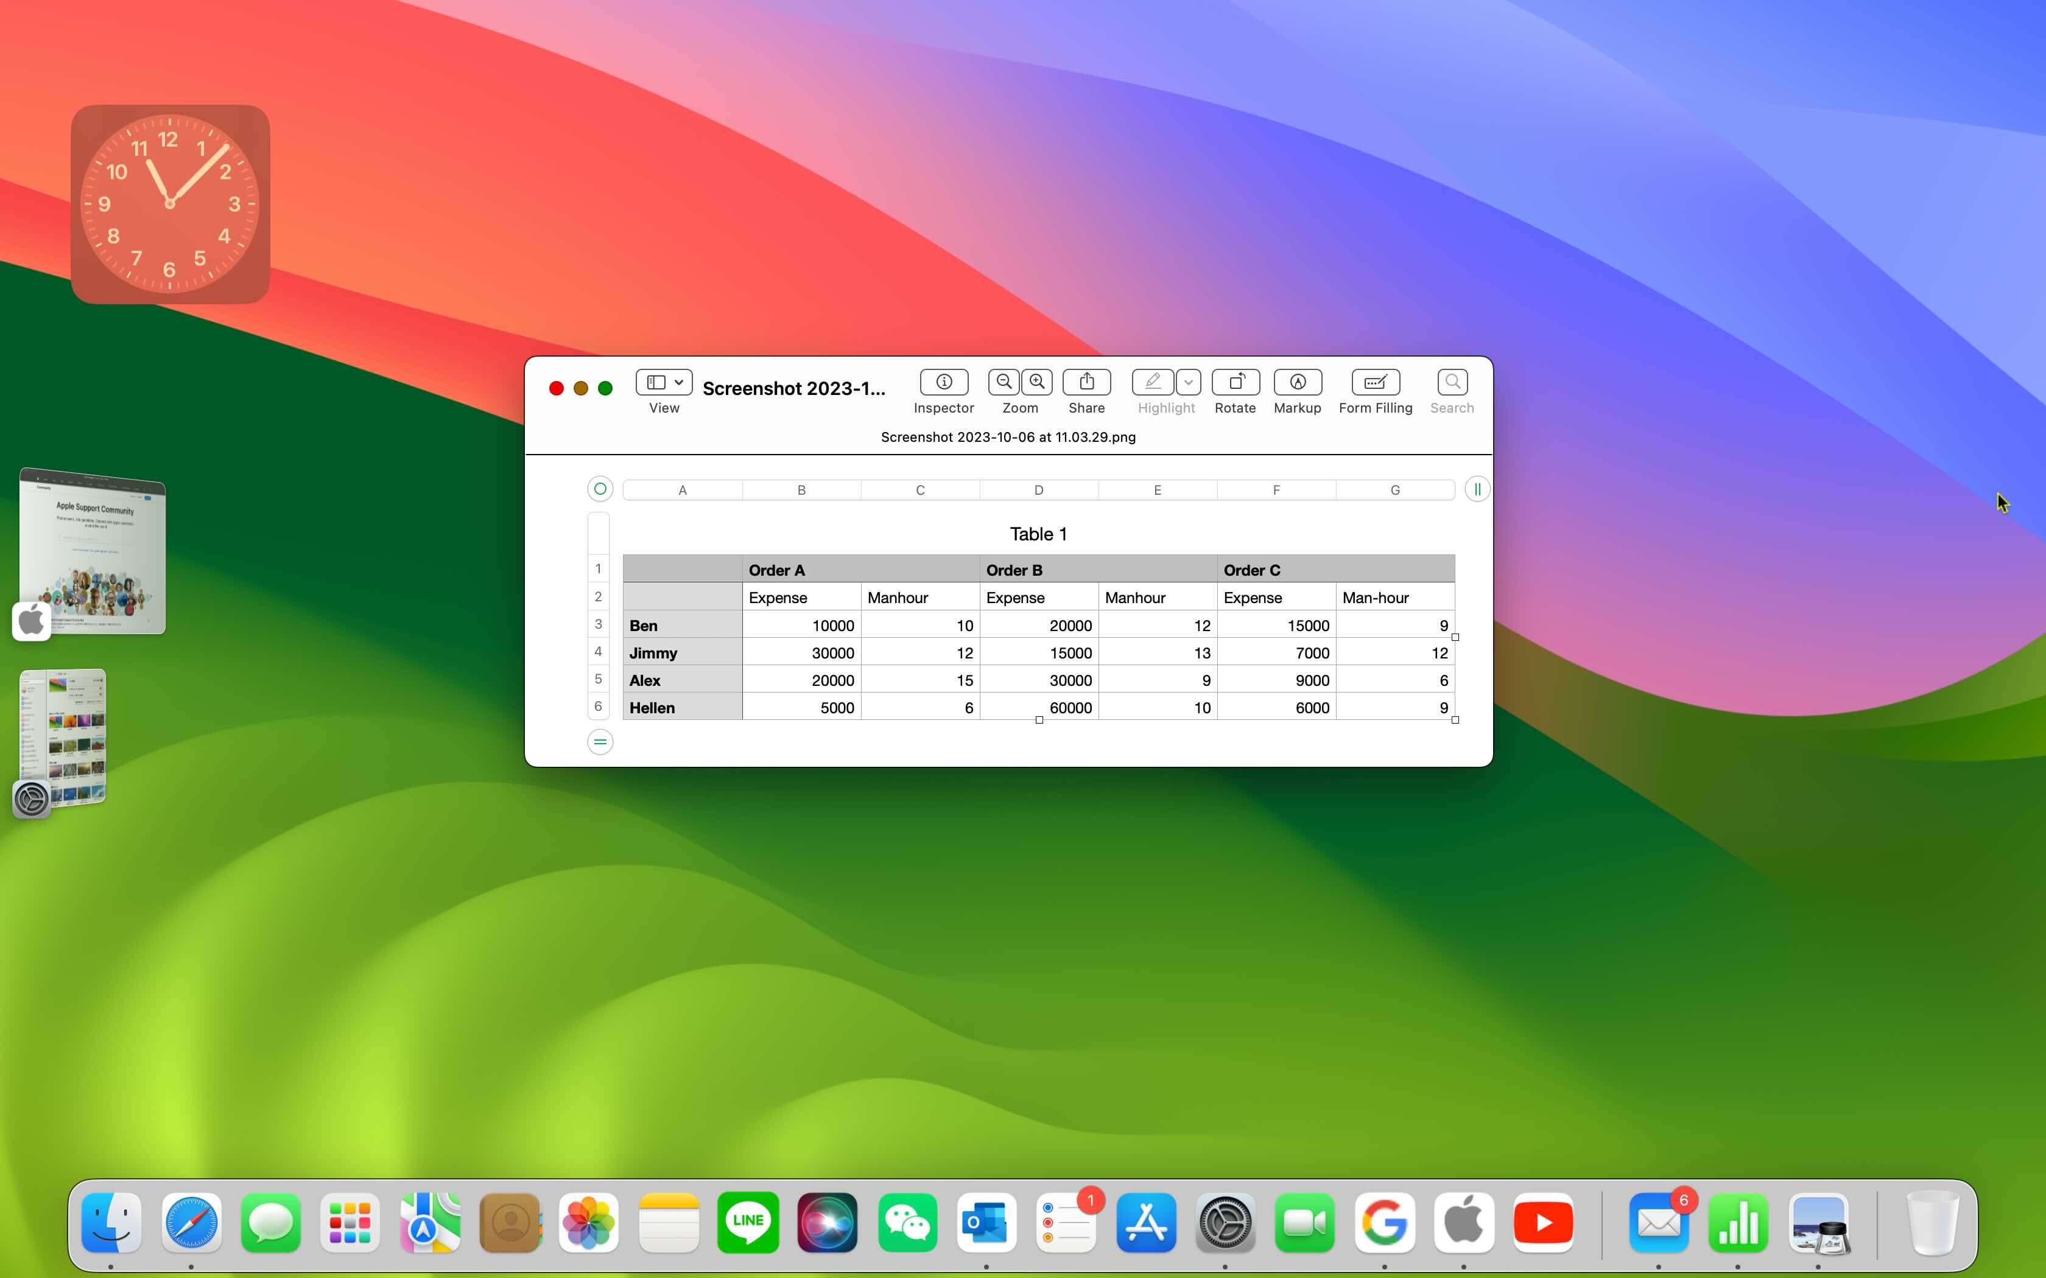Image resolution: width=2046 pixels, height=1278 pixels.
Task: Click the Search magnifier icon
Action: [1452, 382]
